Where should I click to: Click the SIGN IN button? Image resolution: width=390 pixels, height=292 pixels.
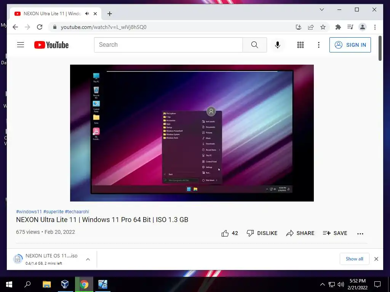point(350,45)
